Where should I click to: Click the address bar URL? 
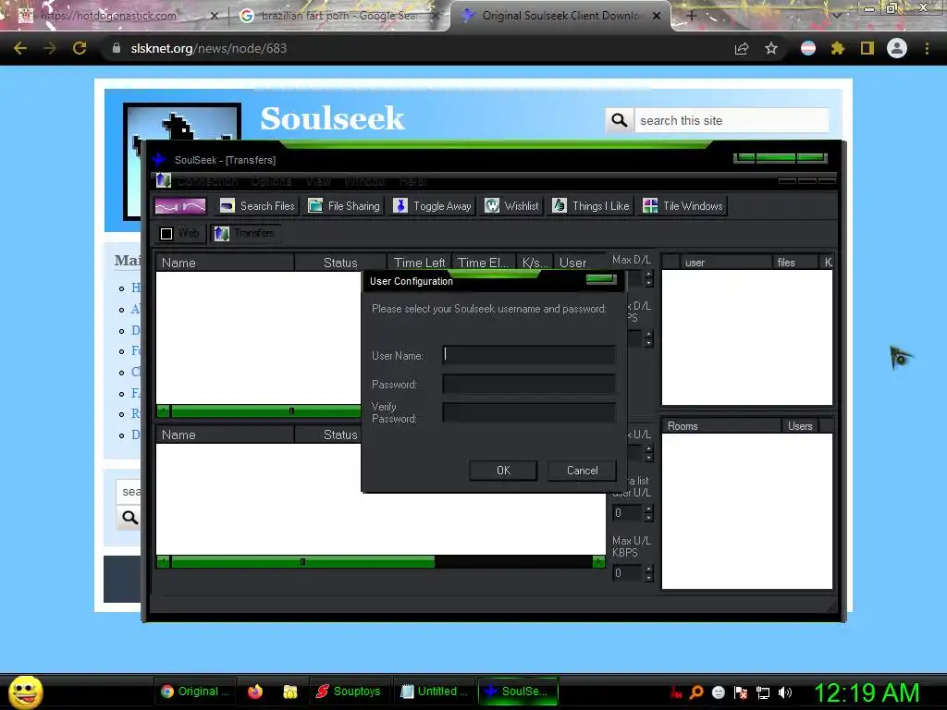coord(209,48)
